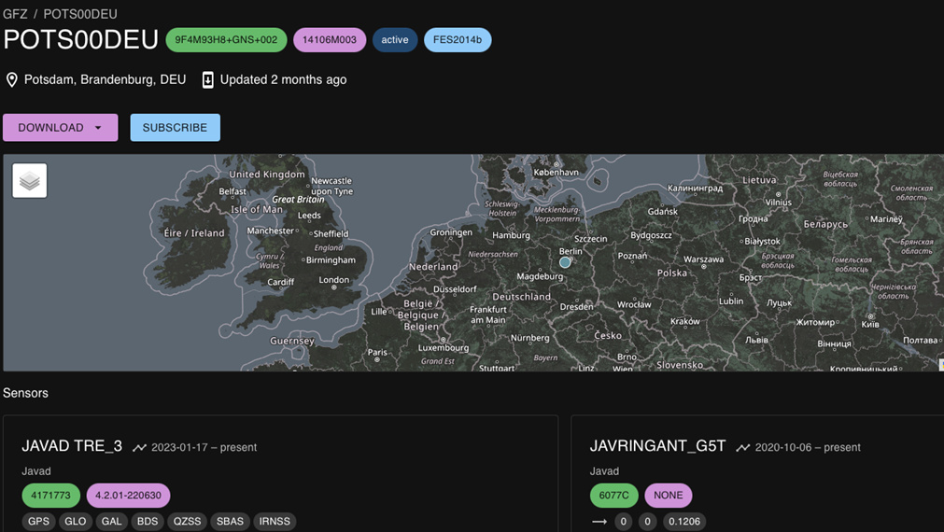Click the FES2014b chip
Screen dimensions: 944x532
[458, 40]
